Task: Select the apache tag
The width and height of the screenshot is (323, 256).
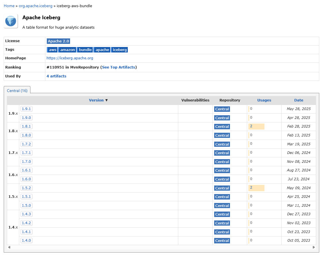Action: coord(102,50)
